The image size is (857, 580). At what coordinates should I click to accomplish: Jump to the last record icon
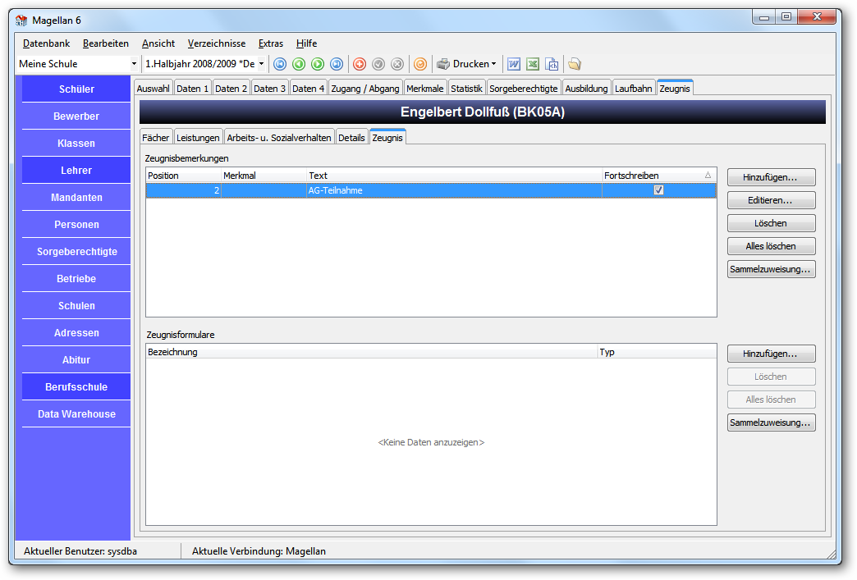tap(337, 65)
